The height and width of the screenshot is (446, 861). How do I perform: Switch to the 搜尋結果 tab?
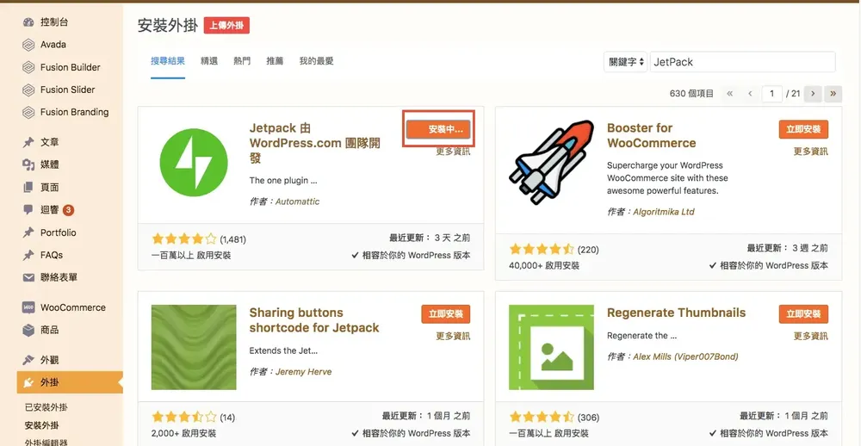coord(168,61)
